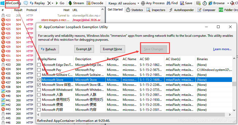Select session 439 image row
Viewport: 238px width, 125px height.
point(18,91)
